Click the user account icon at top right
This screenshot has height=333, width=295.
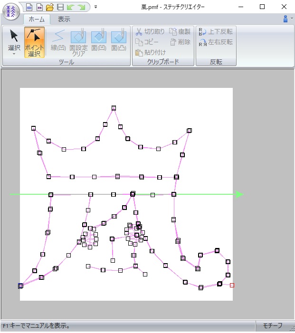(285, 19)
